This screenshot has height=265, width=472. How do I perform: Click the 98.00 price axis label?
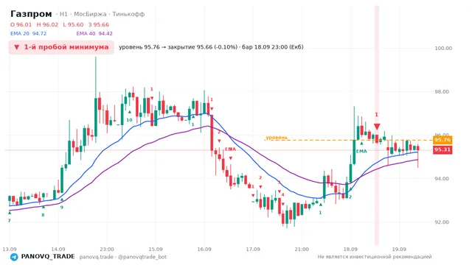(x=442, y=91)
